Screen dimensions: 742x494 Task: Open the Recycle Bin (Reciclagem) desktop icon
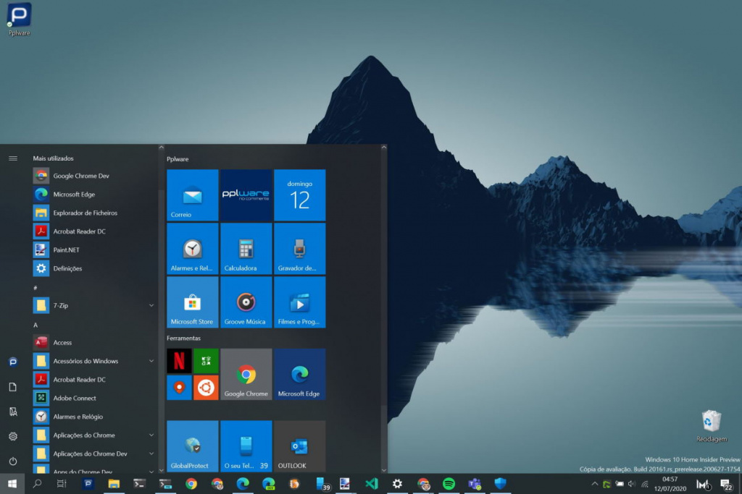click(x=711, y=424)
